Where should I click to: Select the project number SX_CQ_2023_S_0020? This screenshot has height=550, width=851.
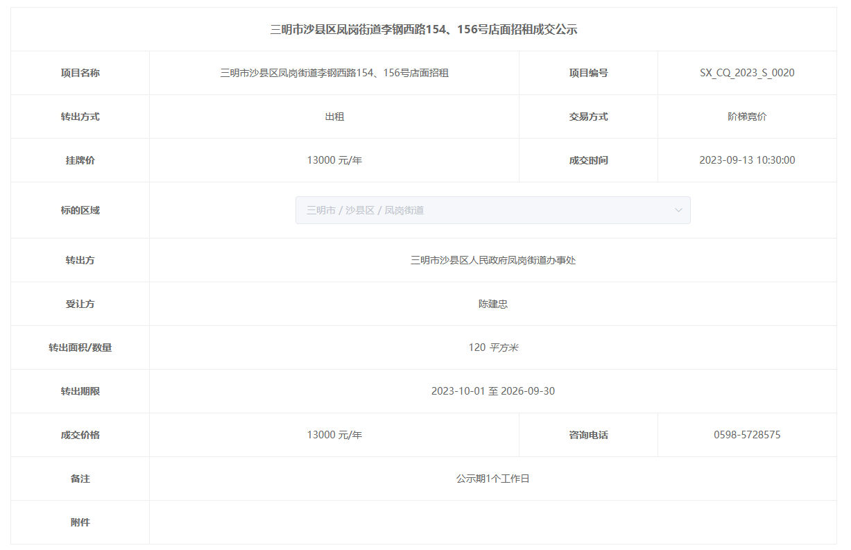(747, 73)
